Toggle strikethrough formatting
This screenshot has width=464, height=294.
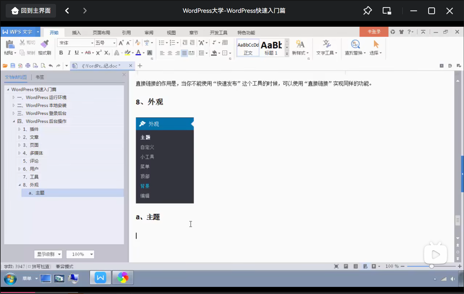(88, 53)
